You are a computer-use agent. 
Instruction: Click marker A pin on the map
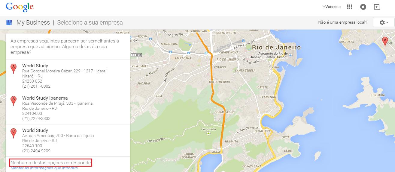click(384, 41)
